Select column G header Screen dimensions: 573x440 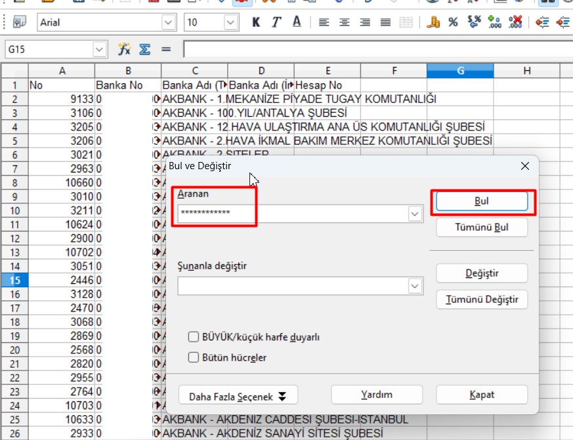pyautogui.click(x=460, y=71)
